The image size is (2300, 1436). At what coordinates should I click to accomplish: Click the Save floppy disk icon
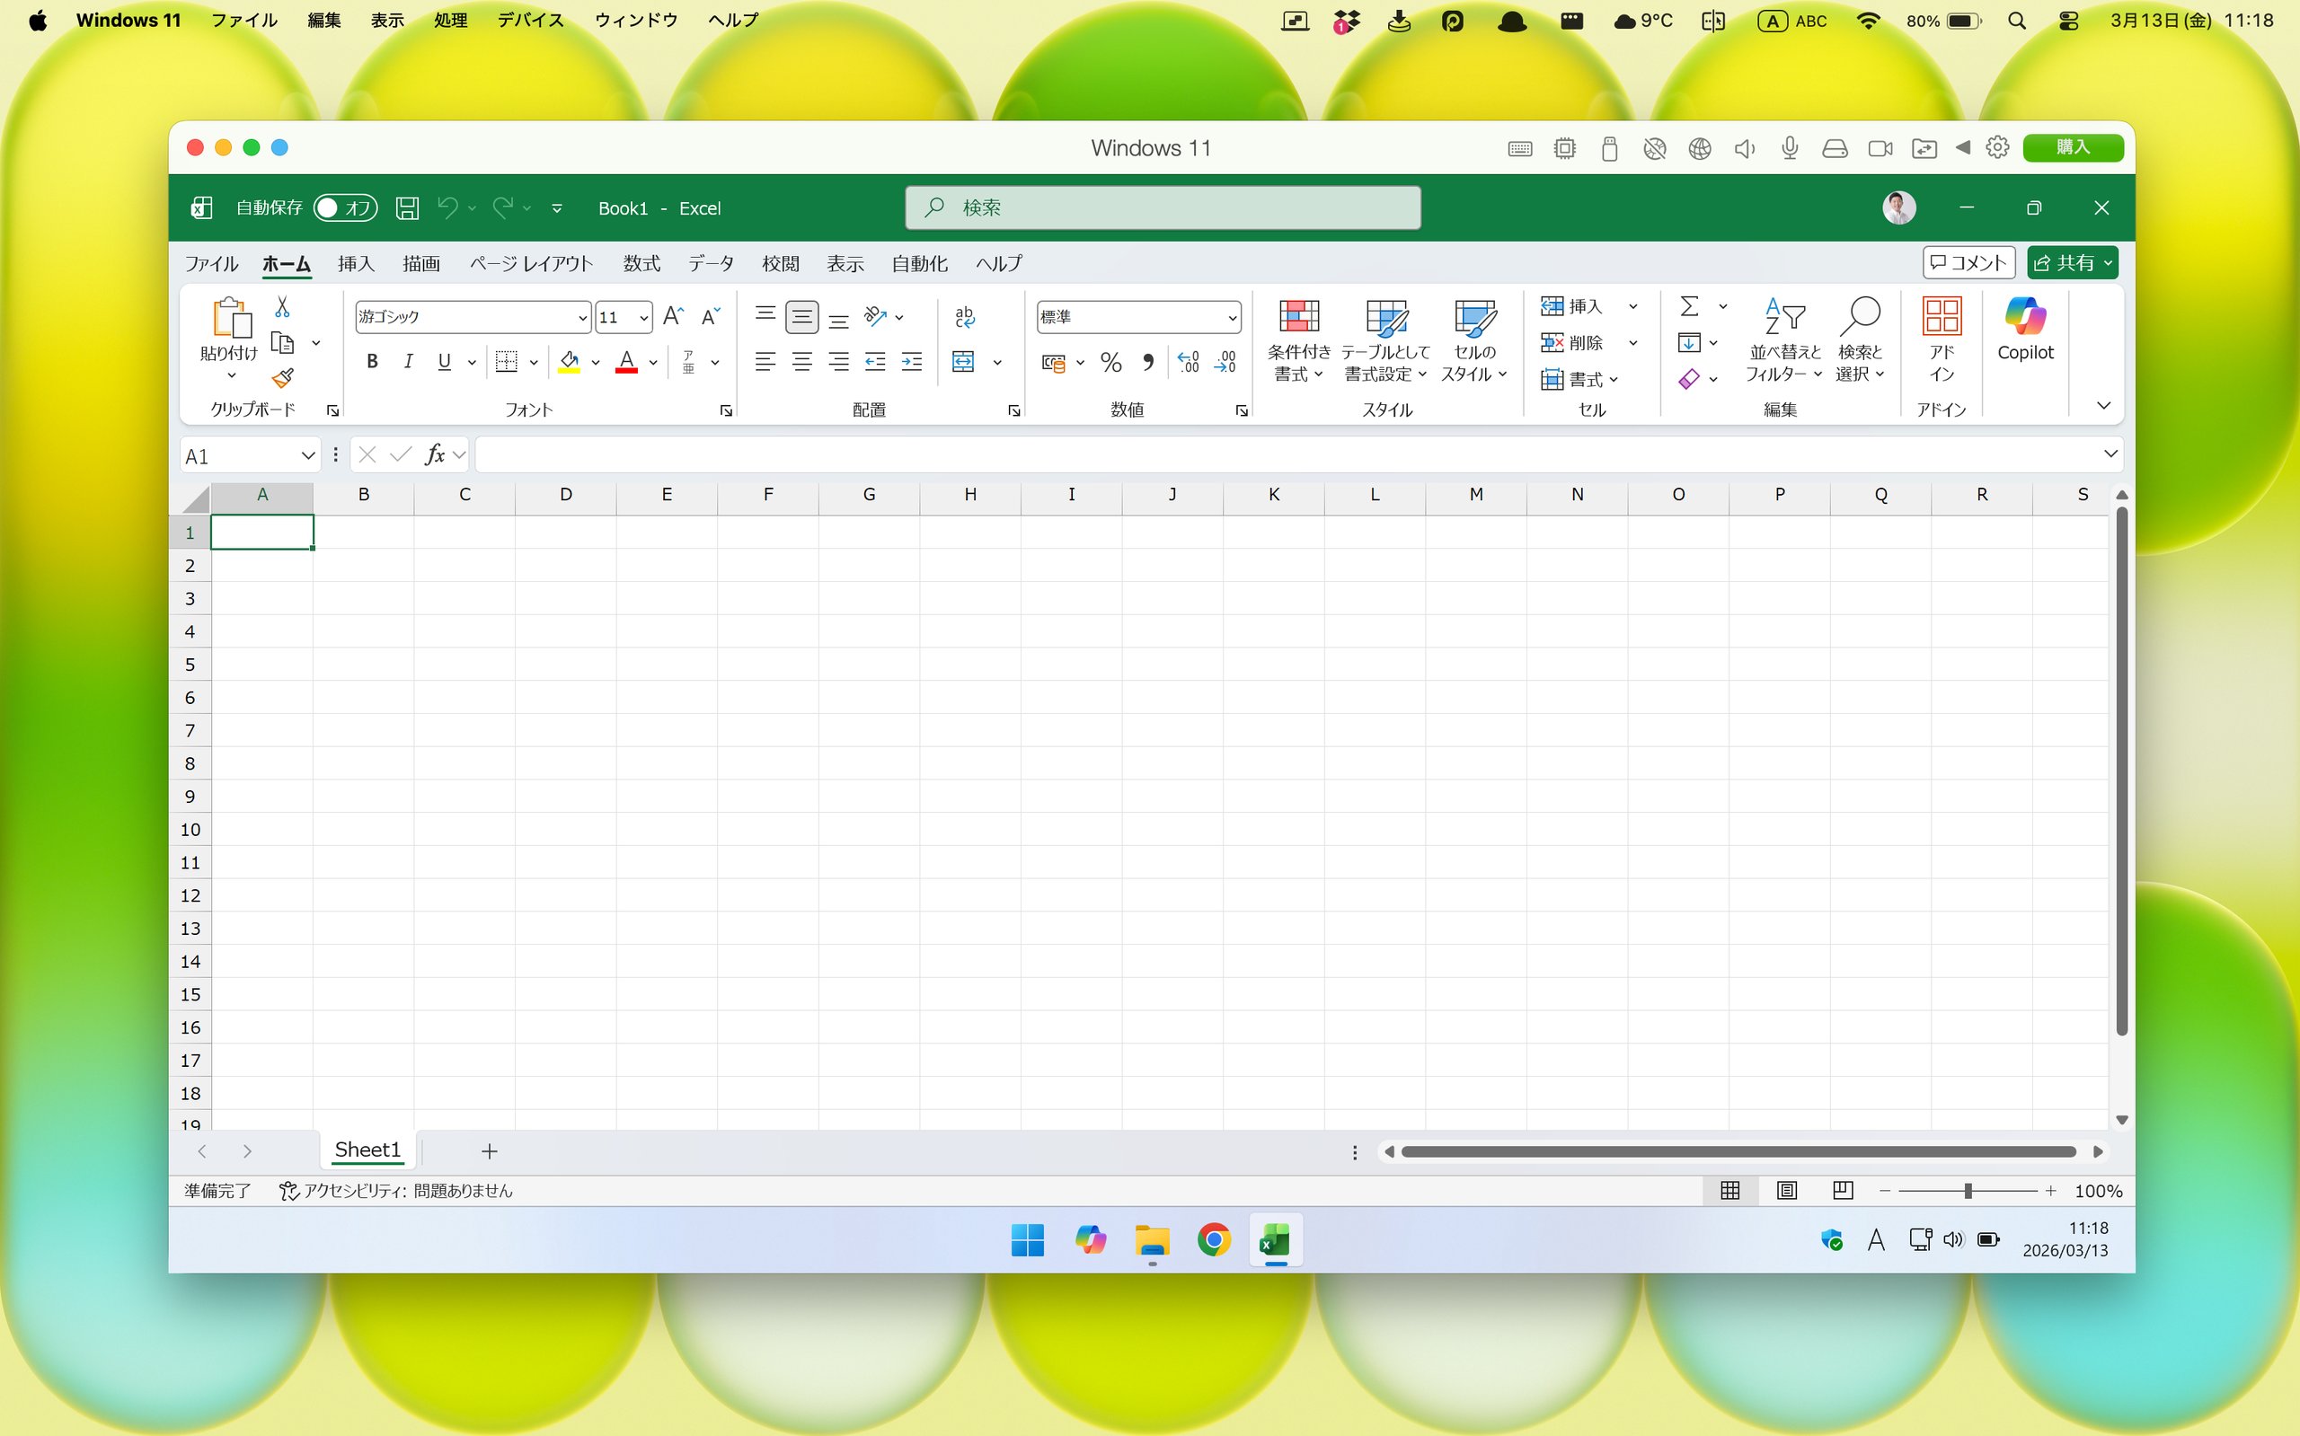pos(407,208)
